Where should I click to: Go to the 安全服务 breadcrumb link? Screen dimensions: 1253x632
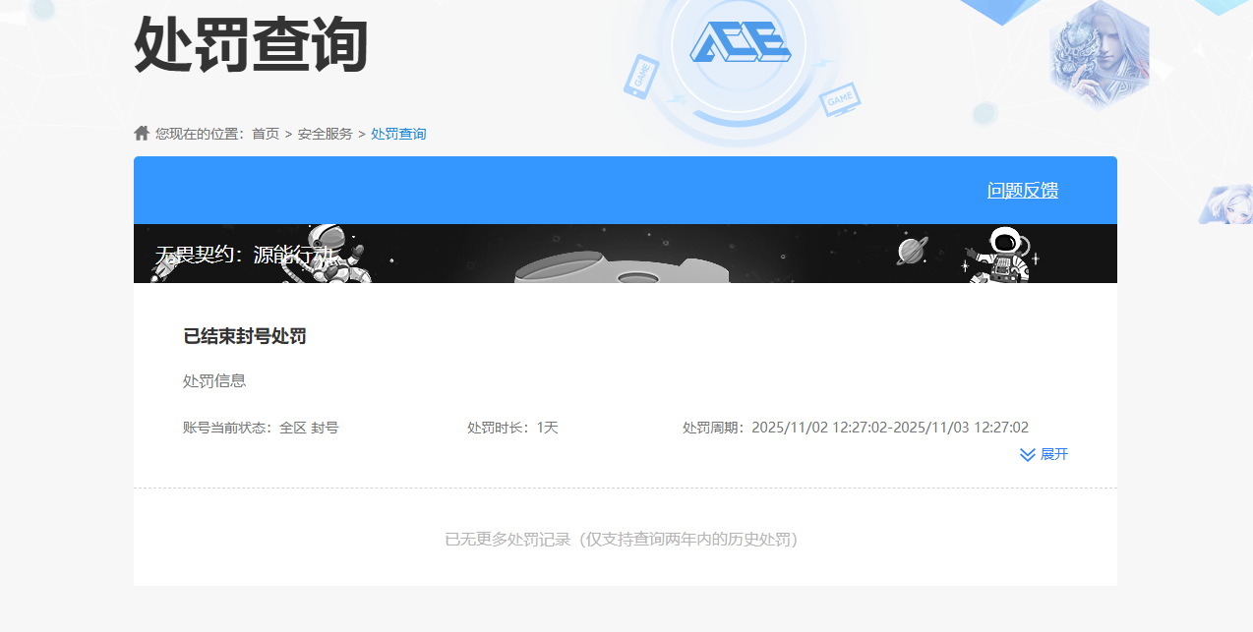326,134
